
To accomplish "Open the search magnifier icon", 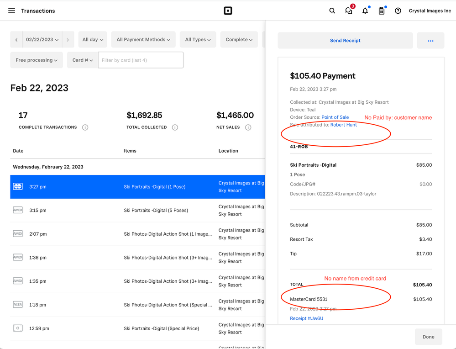I will click(332, 11).
